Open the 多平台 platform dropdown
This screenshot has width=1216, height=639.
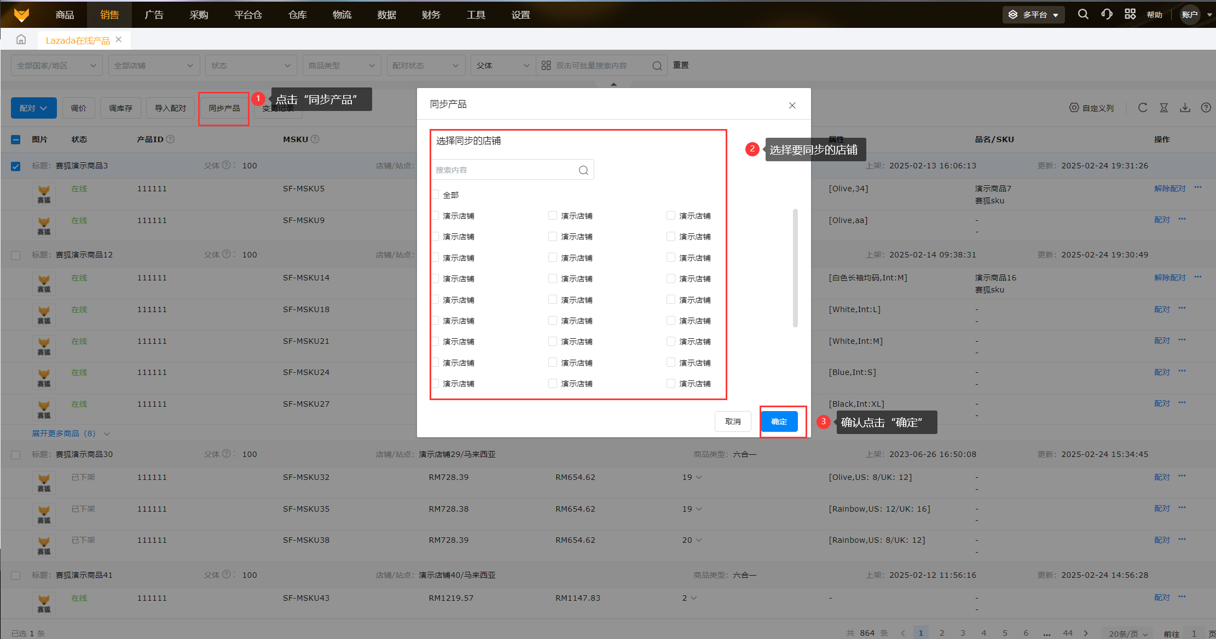coord(1034,15)
